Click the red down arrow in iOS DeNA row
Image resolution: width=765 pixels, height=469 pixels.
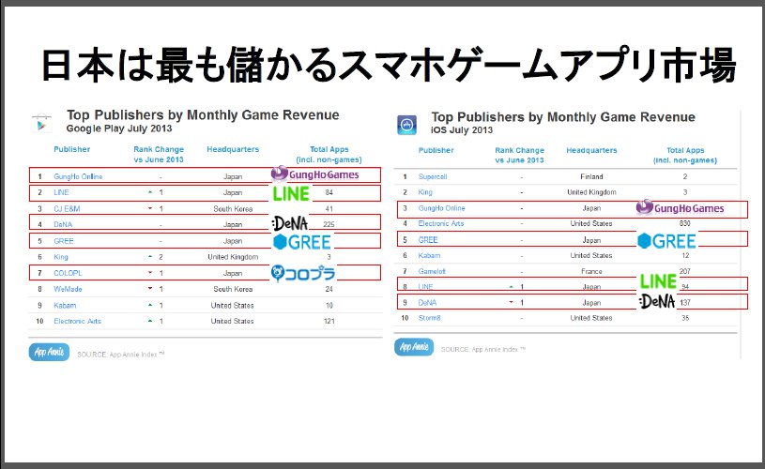tap(511, 302)
